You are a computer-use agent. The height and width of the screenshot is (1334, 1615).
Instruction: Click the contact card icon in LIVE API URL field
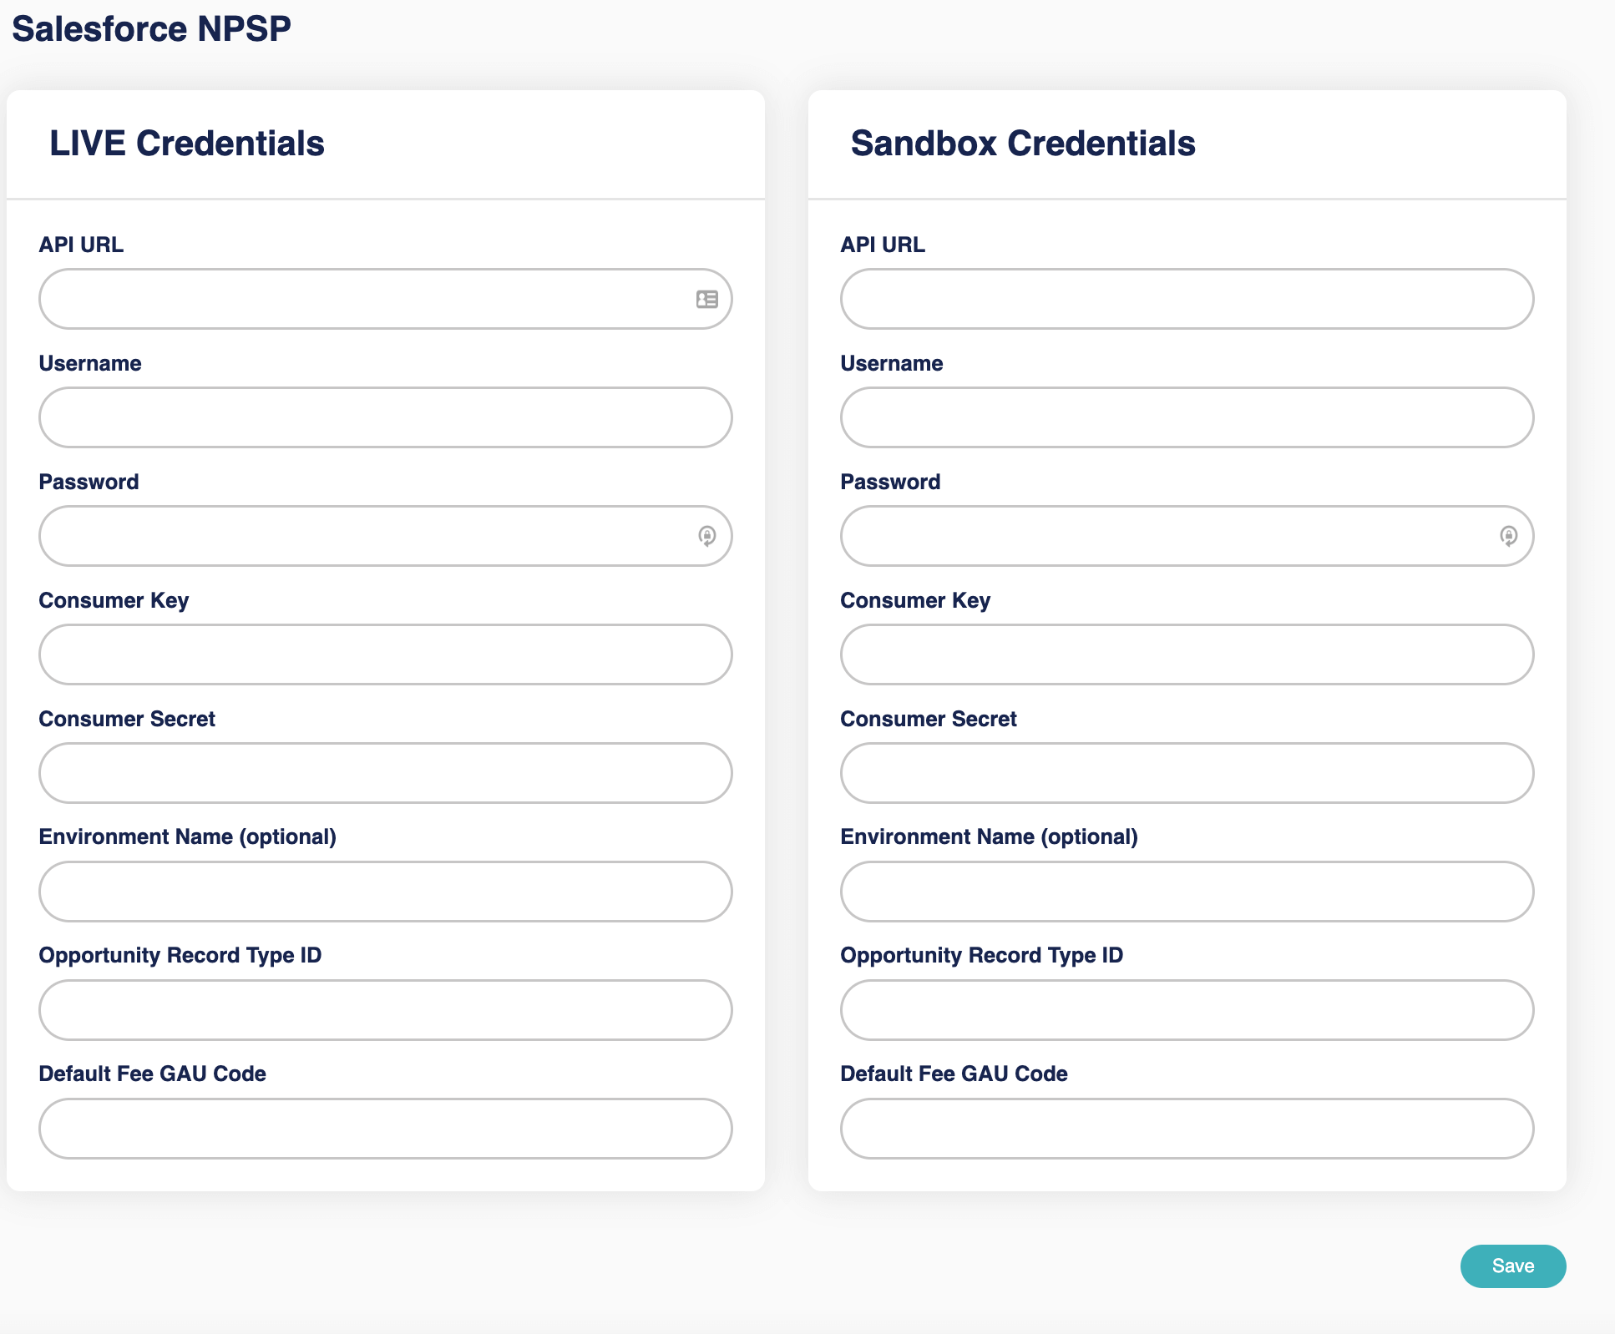coord(706,298)
